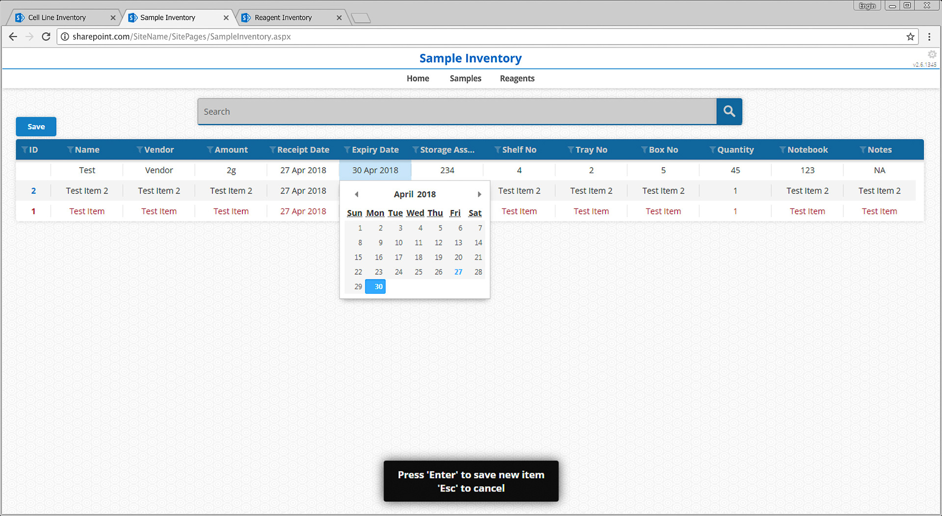Click inside the Search field
This screenshot has height=516, width=942.
click(x=457, y=111)
